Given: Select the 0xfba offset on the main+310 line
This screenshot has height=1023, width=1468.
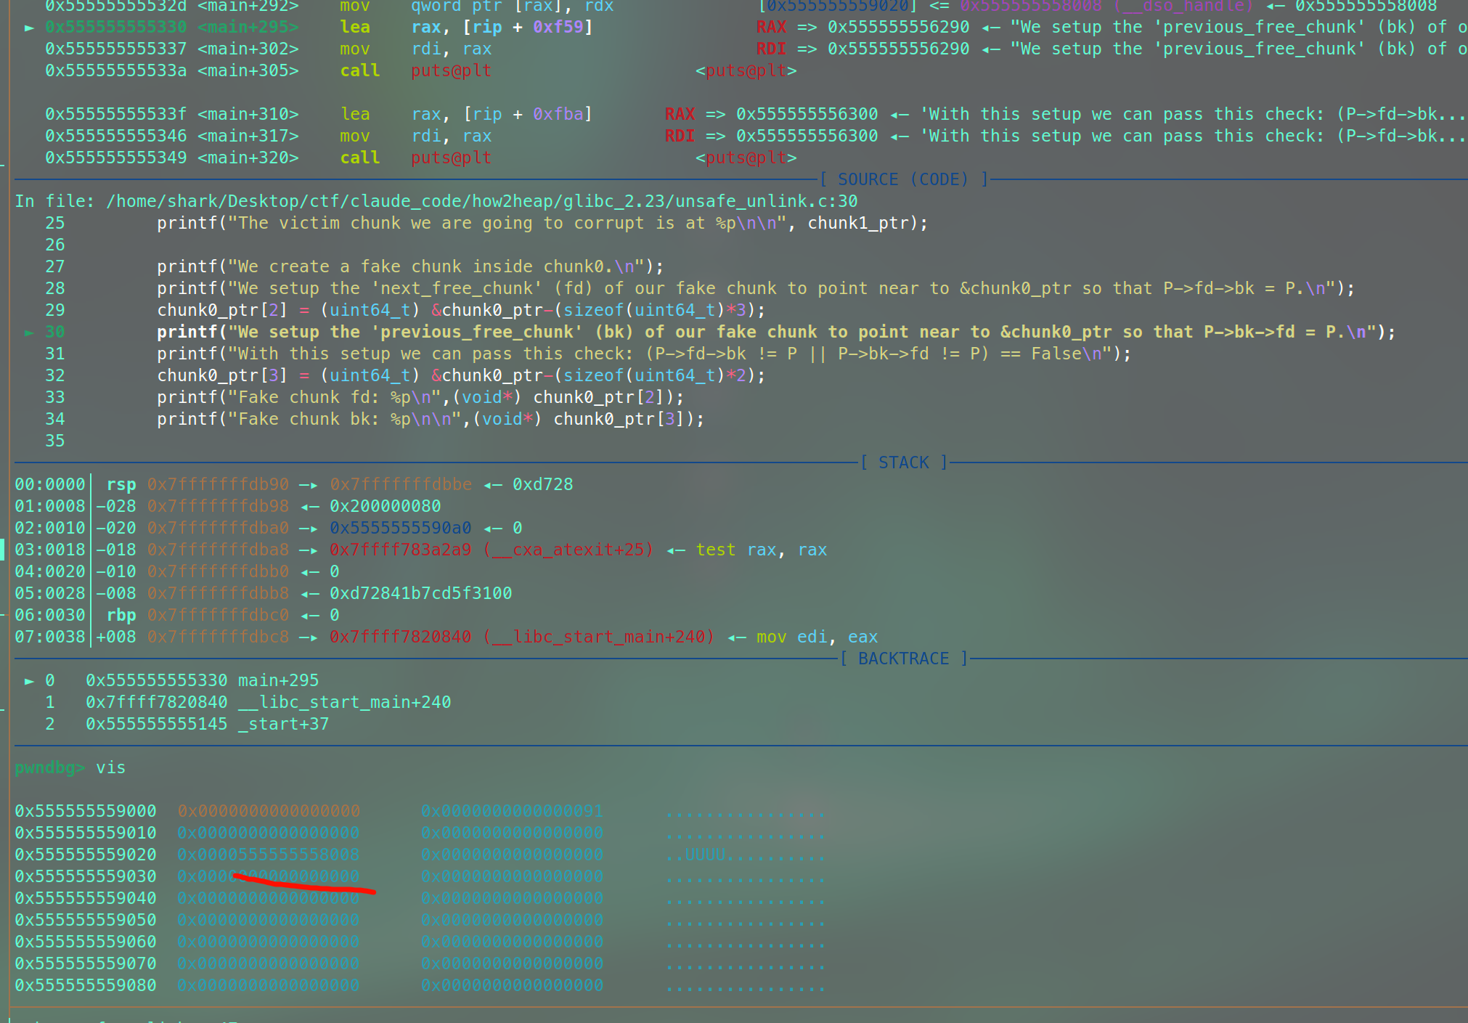Looking at the screenshot, I should click(558, 115).
